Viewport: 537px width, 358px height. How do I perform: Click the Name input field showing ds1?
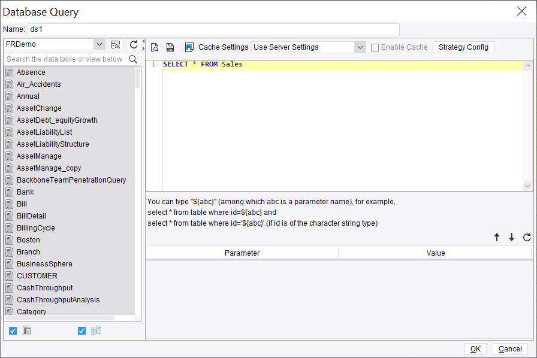point(210,29)
